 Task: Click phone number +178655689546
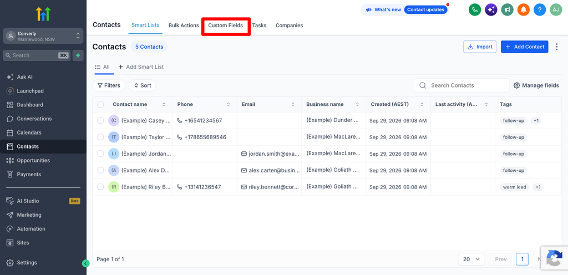pyautogui.click(x=205, y=137)
